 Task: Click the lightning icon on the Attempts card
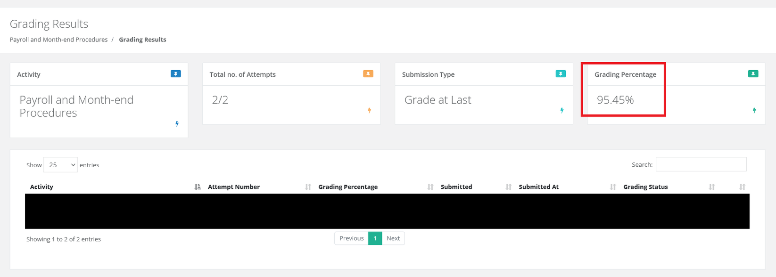pyautogui.click(x=369, y=110)
